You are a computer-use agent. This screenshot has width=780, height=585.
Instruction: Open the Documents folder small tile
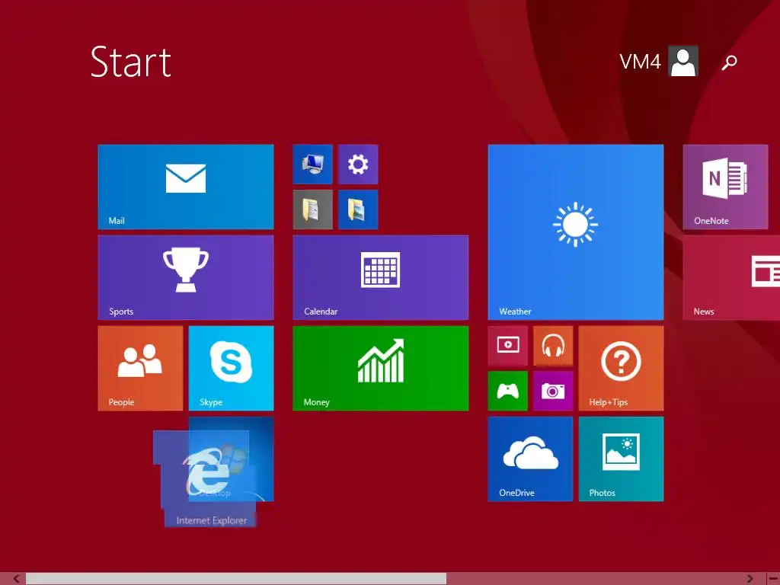pos(312,209)
